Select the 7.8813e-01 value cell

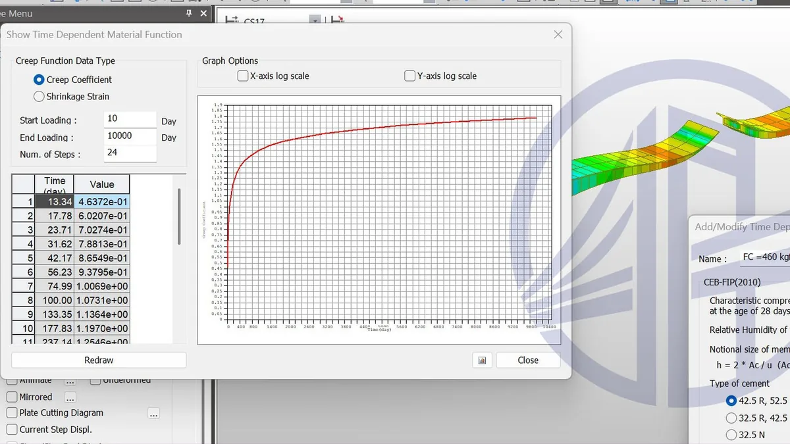click(x=102, y=244)
